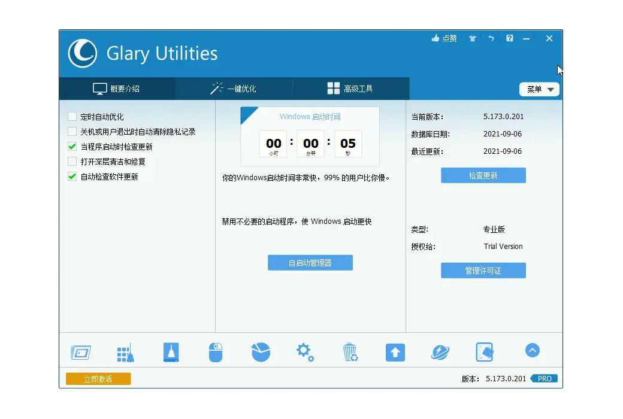Switch to the 概要介绍 tab

pyautogui.click(x=117, y=89)
